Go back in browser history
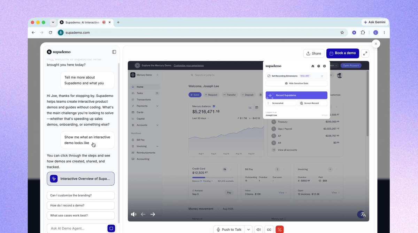The height and width of the screenshot is (233, 418). [33, 32]
